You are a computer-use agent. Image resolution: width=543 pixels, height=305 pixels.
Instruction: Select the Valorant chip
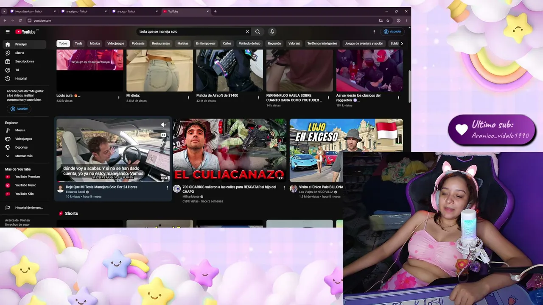coord(294,44)
